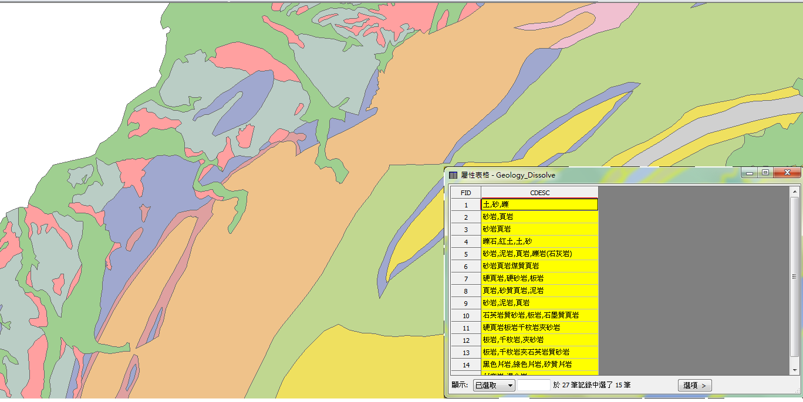Click the cell 砂岩,泥岩,頁岩,礫岩(石灰岩)
The image size is (803, 402).
click(x=539, y=254)
